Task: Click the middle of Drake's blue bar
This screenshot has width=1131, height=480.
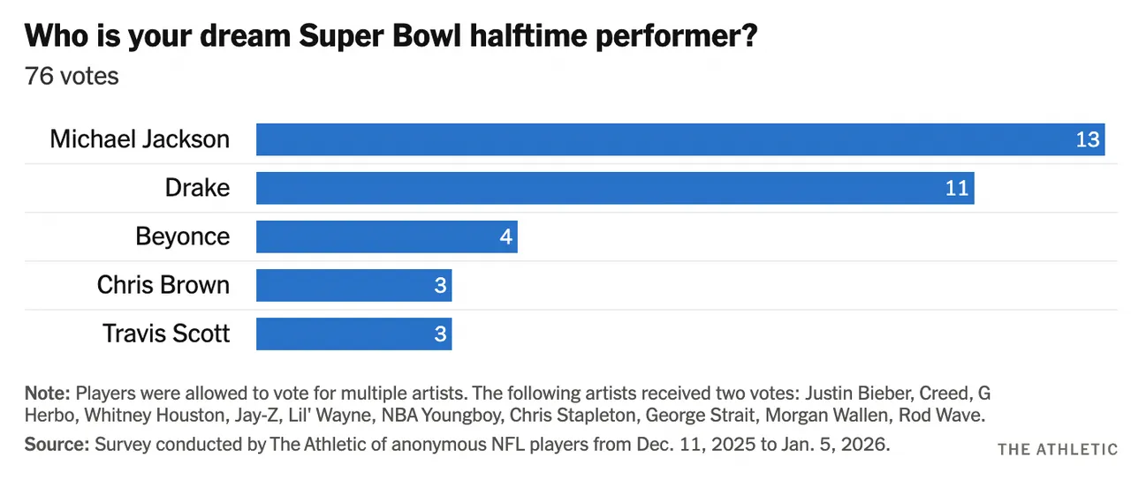Action: [615, 188]
